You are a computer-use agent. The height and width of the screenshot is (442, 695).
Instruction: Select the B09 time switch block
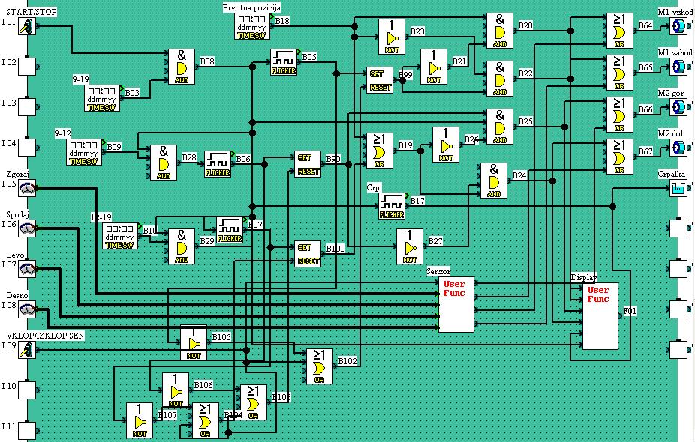click(x=84, y=152)
